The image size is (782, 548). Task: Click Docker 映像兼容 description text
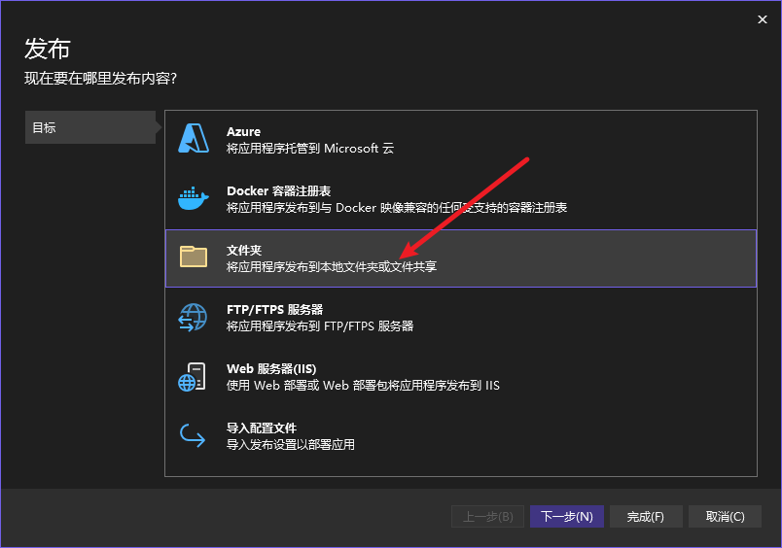coord(397,208)
